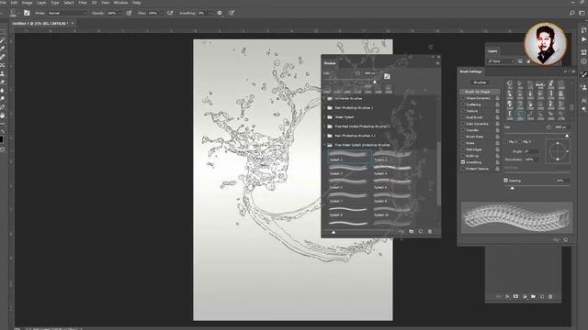Click the Brush Settings panel tab
Image resolution: width=588 pixels, height=330 pixels.
click(471, 71)
